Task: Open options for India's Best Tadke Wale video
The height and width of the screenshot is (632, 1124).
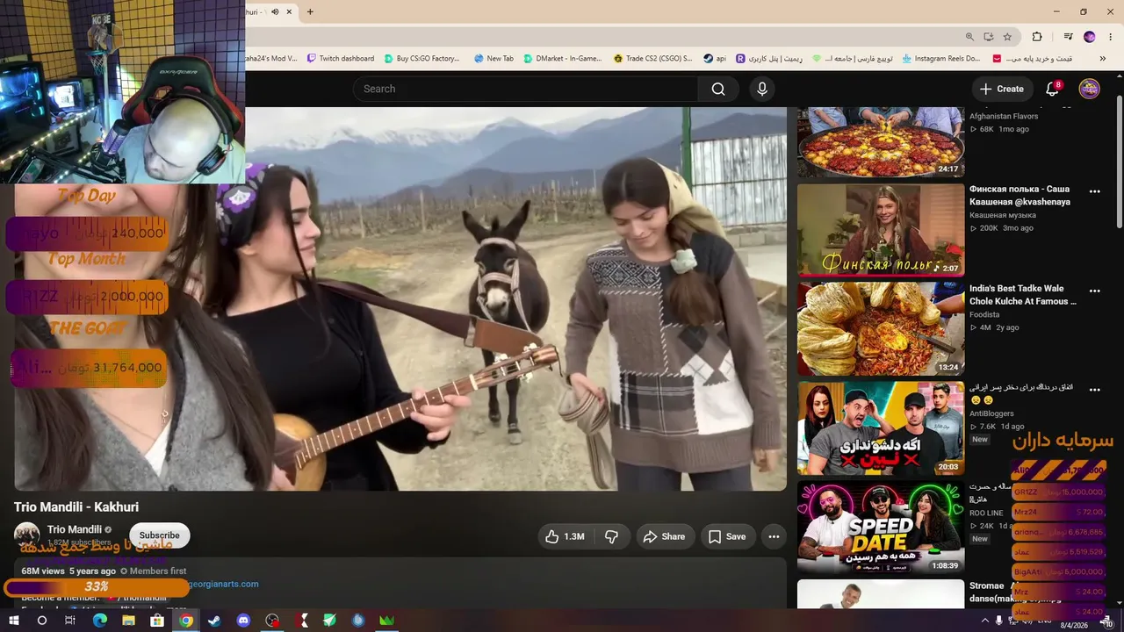Action: click(1094, 291)
